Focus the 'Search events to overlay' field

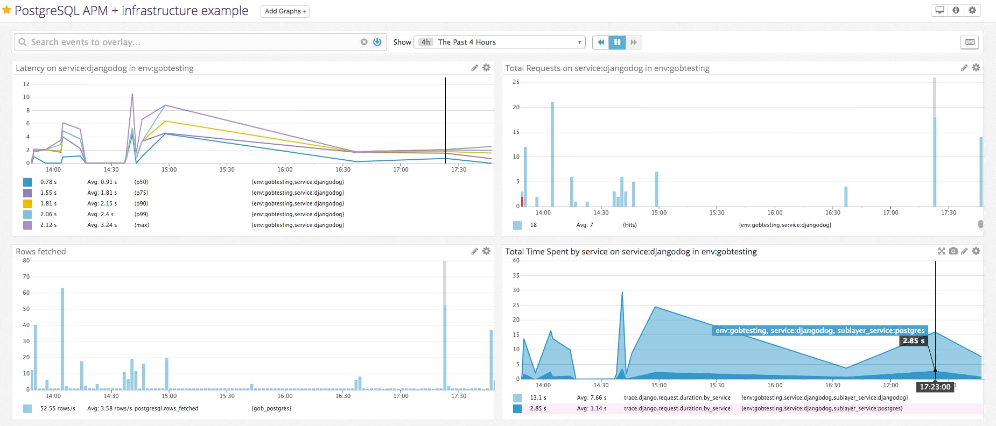tap(188, 42)
